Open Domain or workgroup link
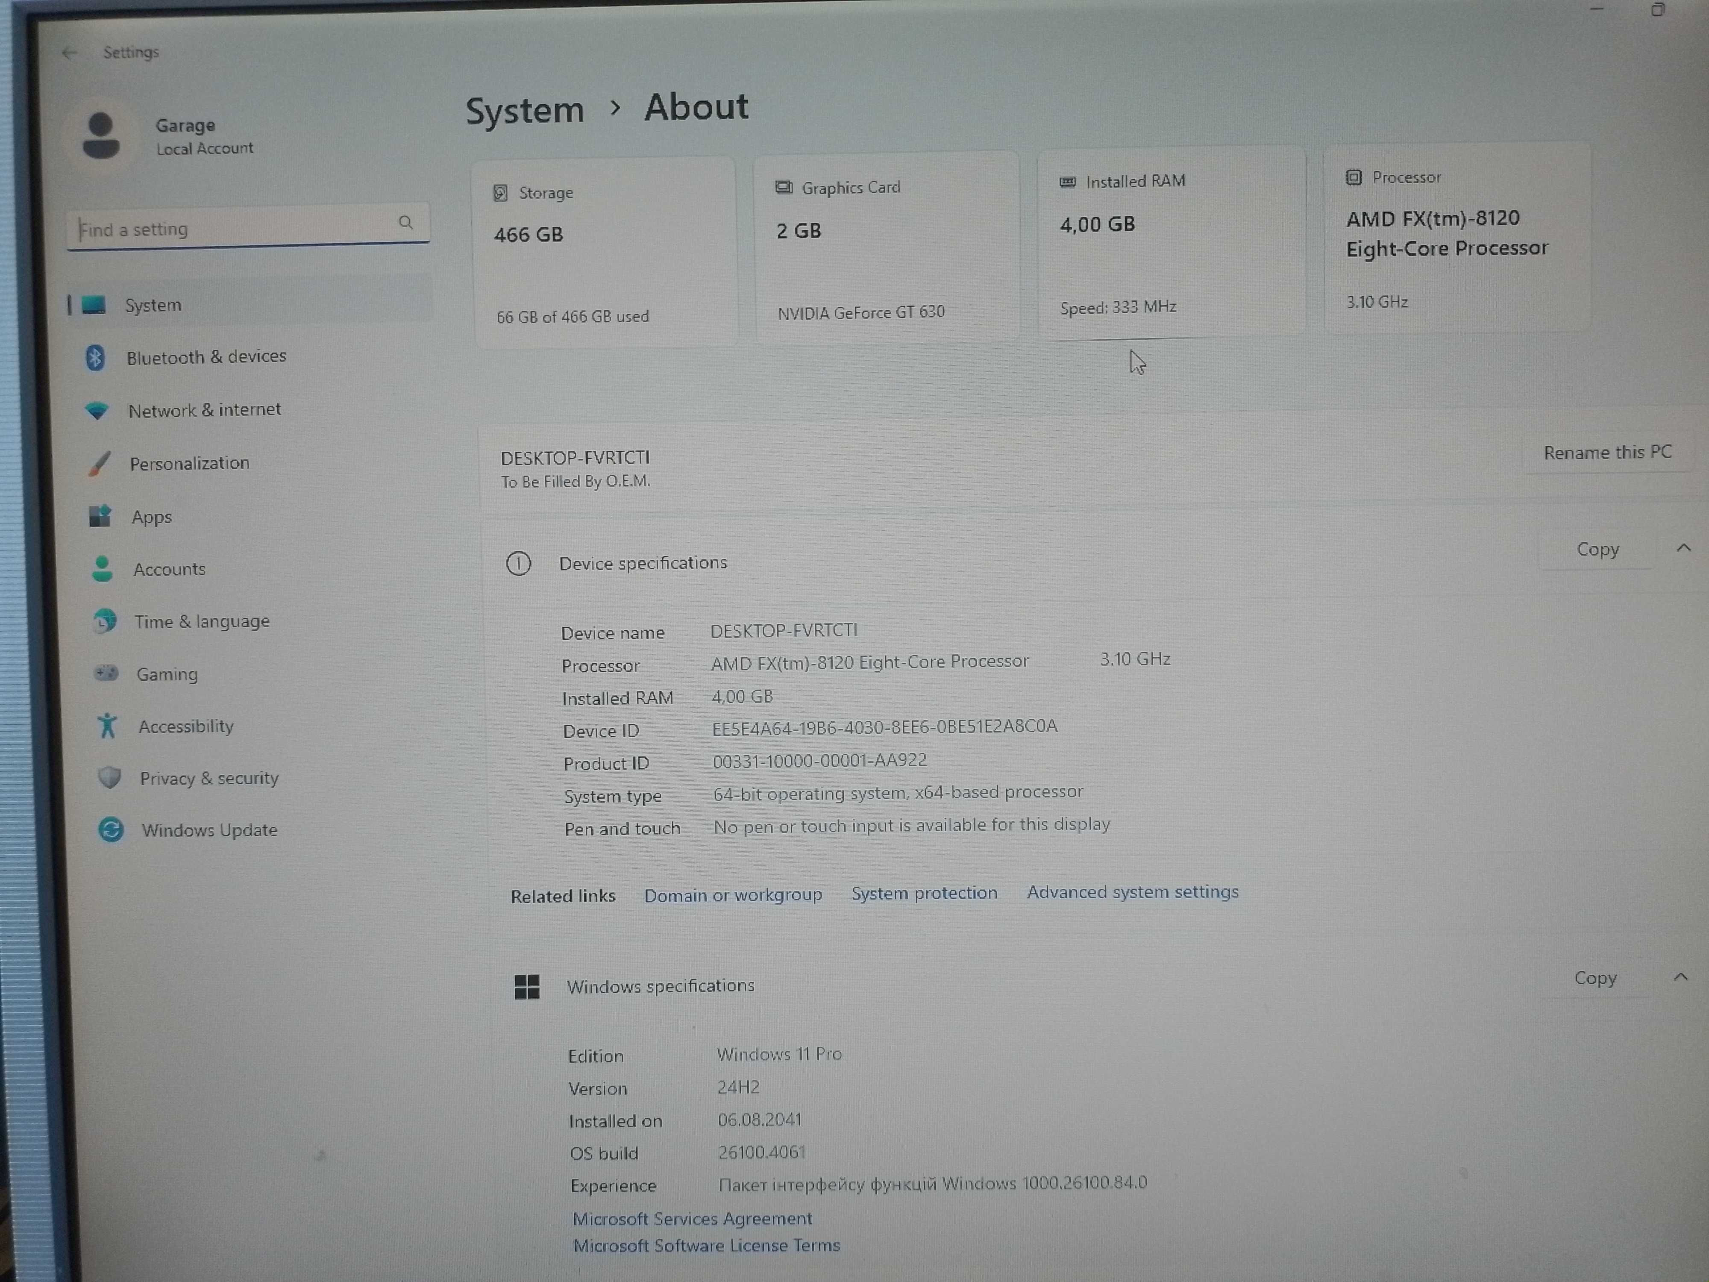Viewport: 1709px width, 1282px height. coord(733,895)
